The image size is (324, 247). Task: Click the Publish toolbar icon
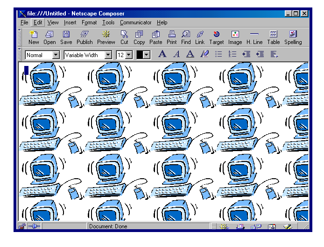tap(85, 37)
